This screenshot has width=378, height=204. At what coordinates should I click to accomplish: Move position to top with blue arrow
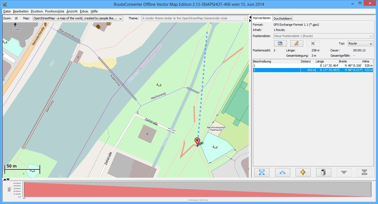tap(262, 172)
